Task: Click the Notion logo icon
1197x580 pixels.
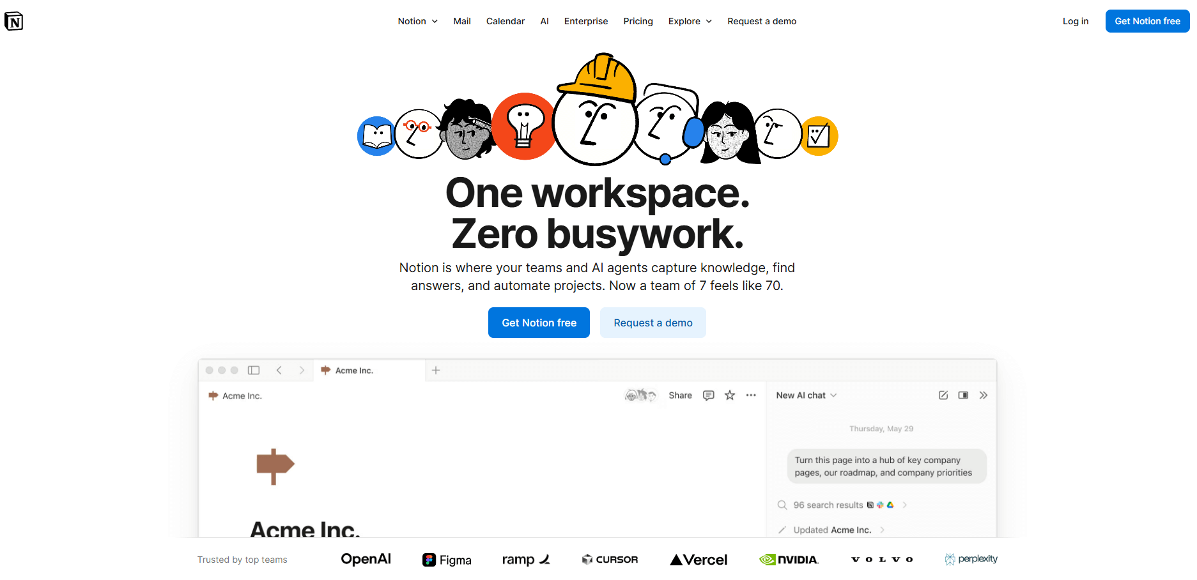Action: (x=13, y=21)
